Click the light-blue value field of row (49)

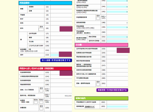click(117, 27)
